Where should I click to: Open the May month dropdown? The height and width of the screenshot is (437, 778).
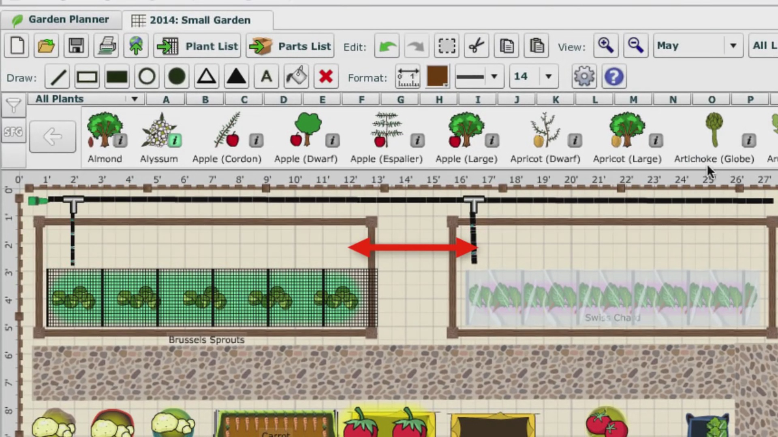[698, 46]
